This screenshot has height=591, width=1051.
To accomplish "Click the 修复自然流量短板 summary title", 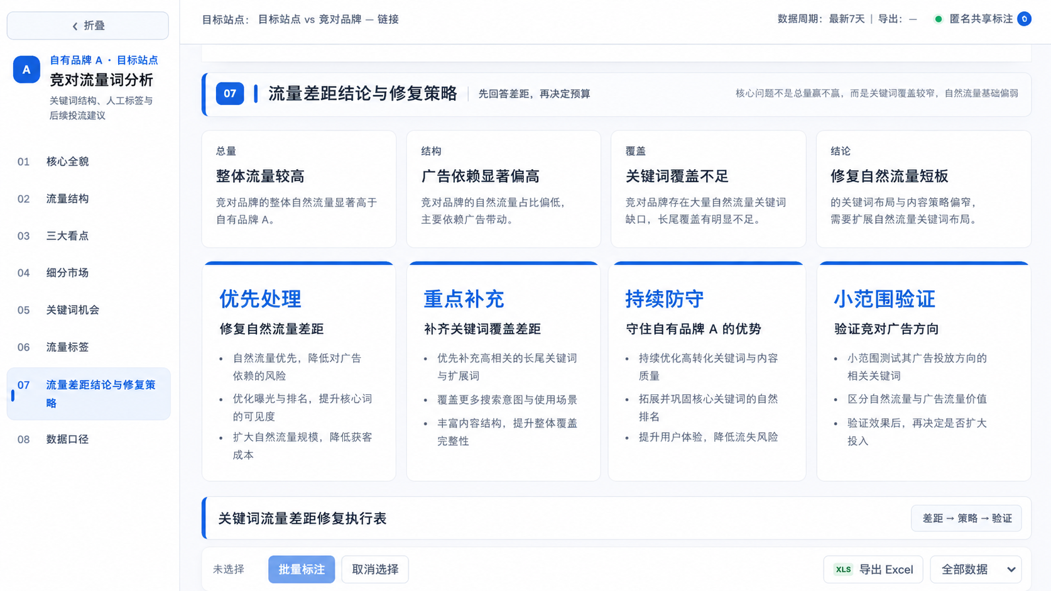I will [889, 177].
